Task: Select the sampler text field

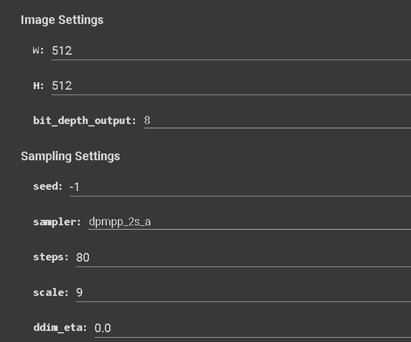Action: 250,222
